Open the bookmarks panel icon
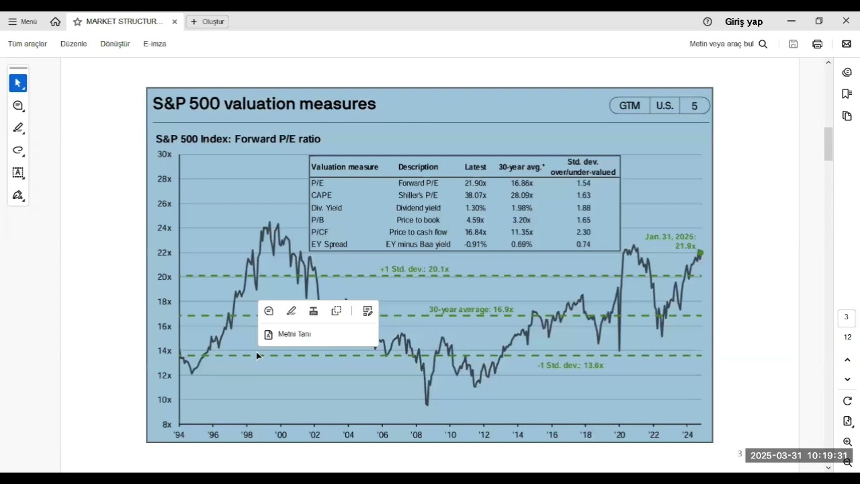This screenshot has width=860, height=484. [x=847, y=94]
